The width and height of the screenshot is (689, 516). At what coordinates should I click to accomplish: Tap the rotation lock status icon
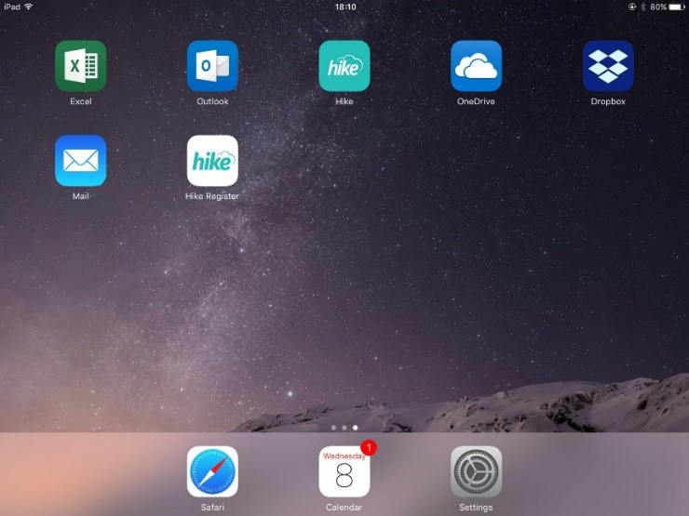coord(632,7)
